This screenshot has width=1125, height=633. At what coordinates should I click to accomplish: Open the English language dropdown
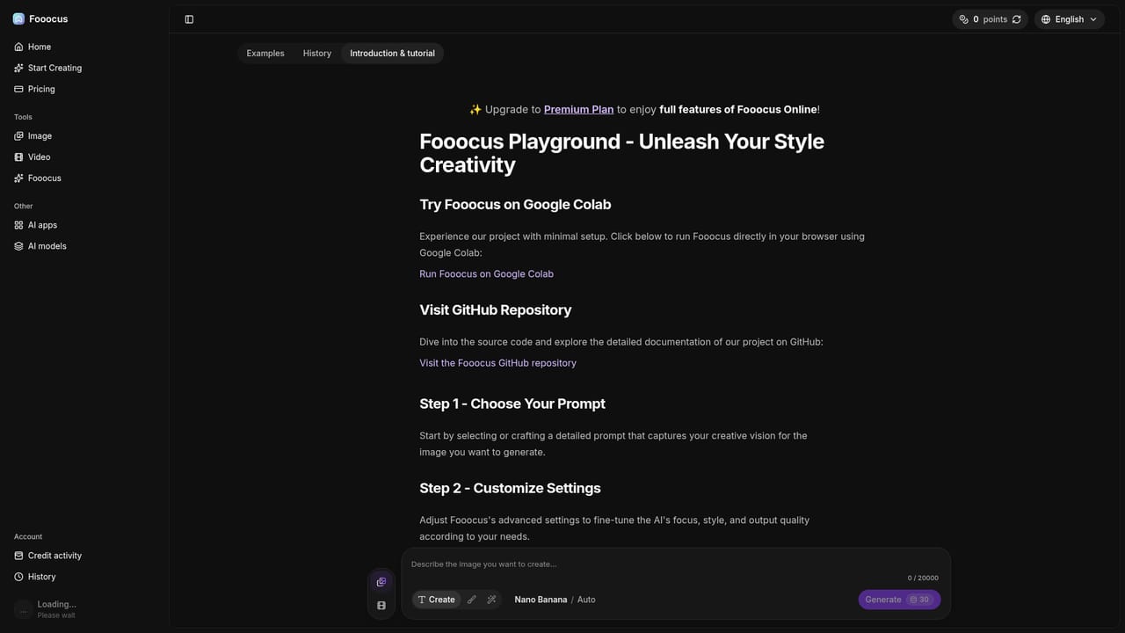[1070, 19]
